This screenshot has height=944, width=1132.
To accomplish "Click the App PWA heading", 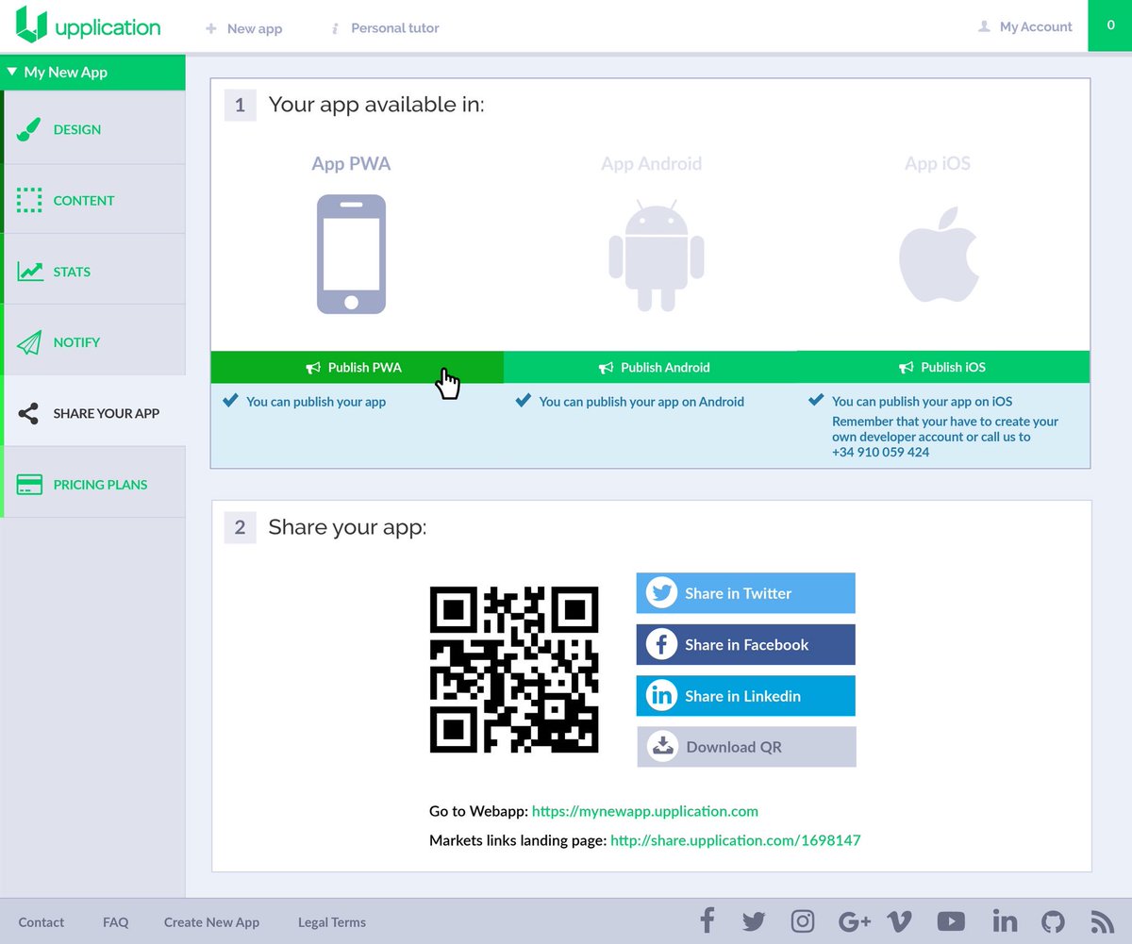I will [x=351, y=163].
